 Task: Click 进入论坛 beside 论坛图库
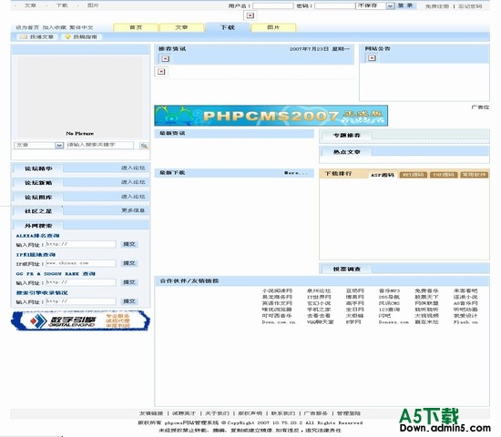[x=133, y=197]
